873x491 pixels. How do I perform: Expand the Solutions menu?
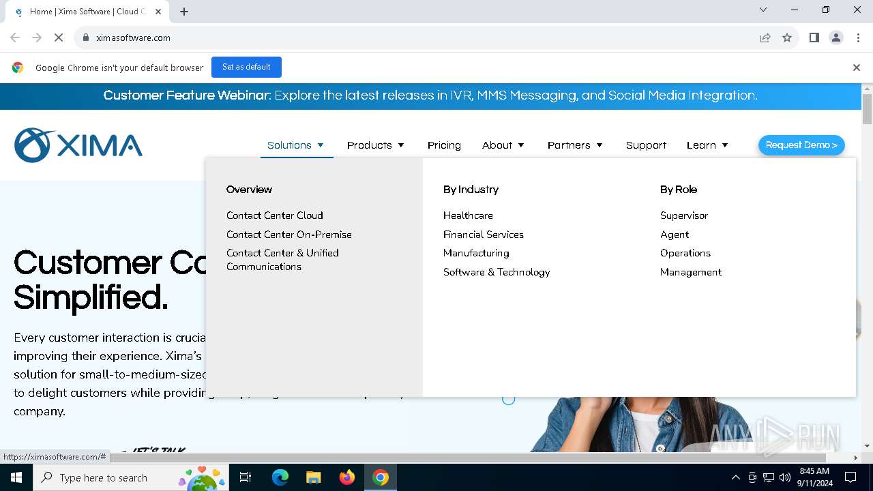(296, 145)
